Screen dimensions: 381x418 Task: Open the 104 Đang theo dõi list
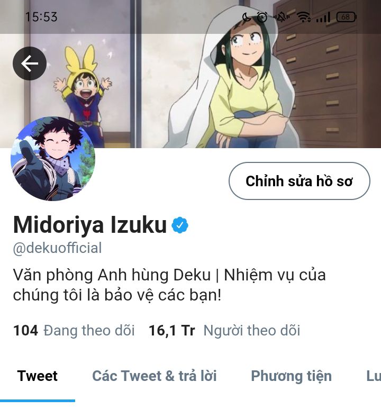(x=74, y=331)
